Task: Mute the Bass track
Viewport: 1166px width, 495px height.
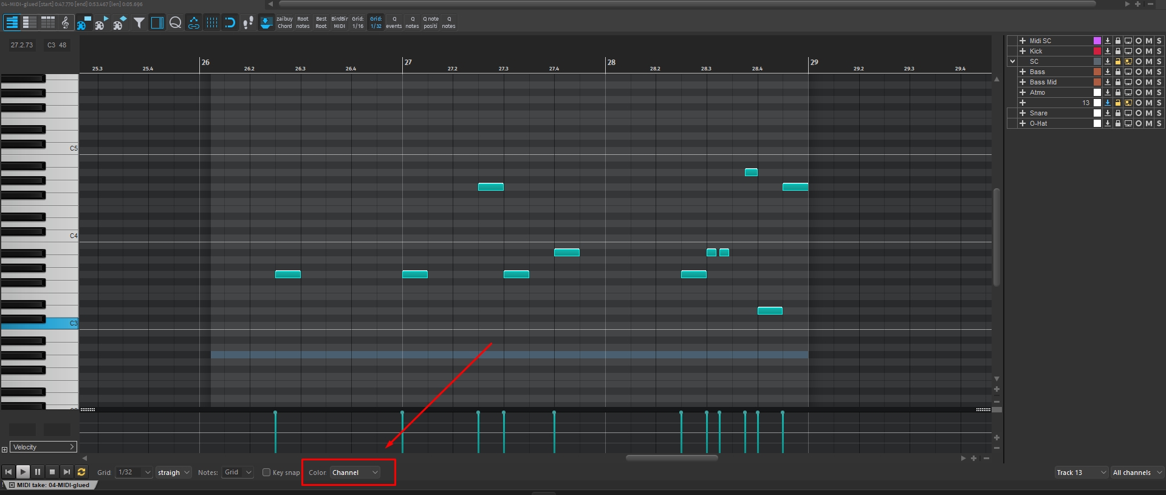Action: tap(1148, 72)
